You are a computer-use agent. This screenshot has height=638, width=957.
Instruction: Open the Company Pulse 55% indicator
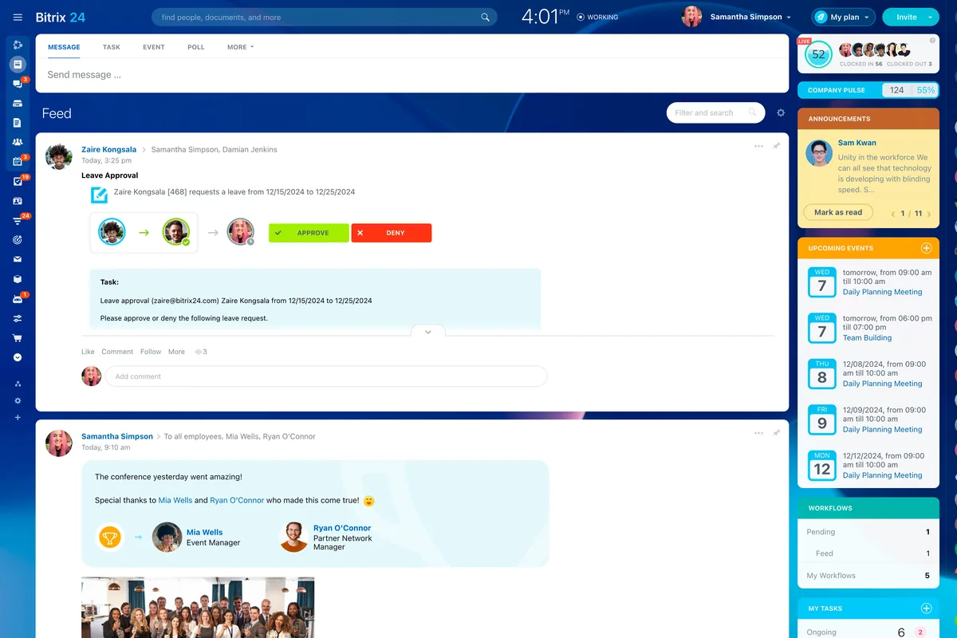pos(925,90)
